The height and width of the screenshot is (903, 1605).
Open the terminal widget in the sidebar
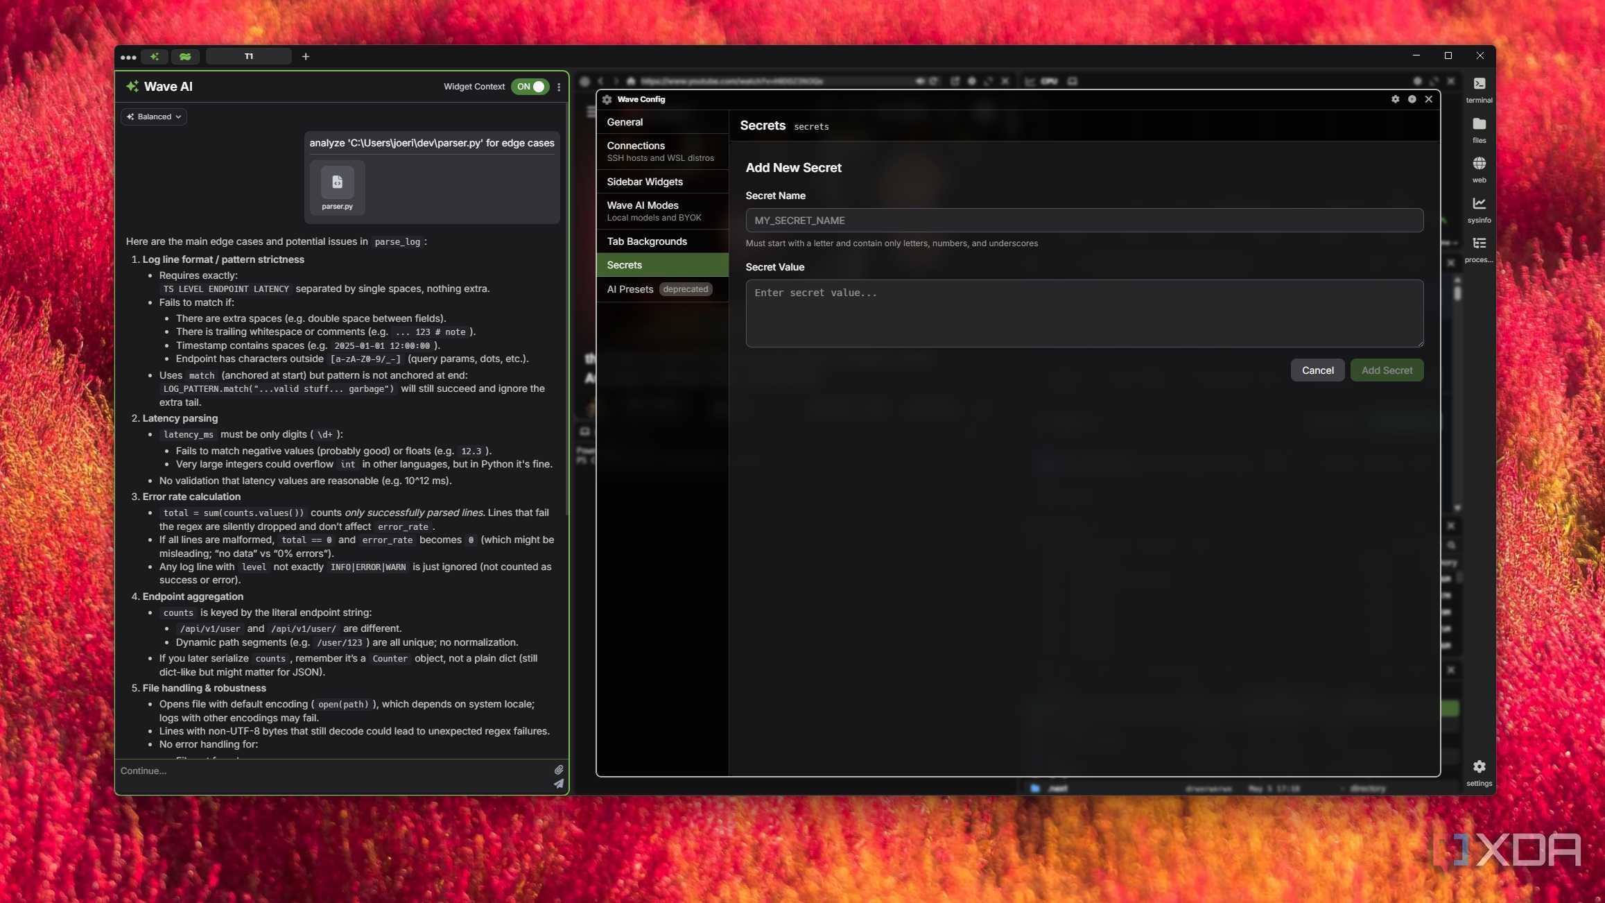click(x=1479, y=89)
